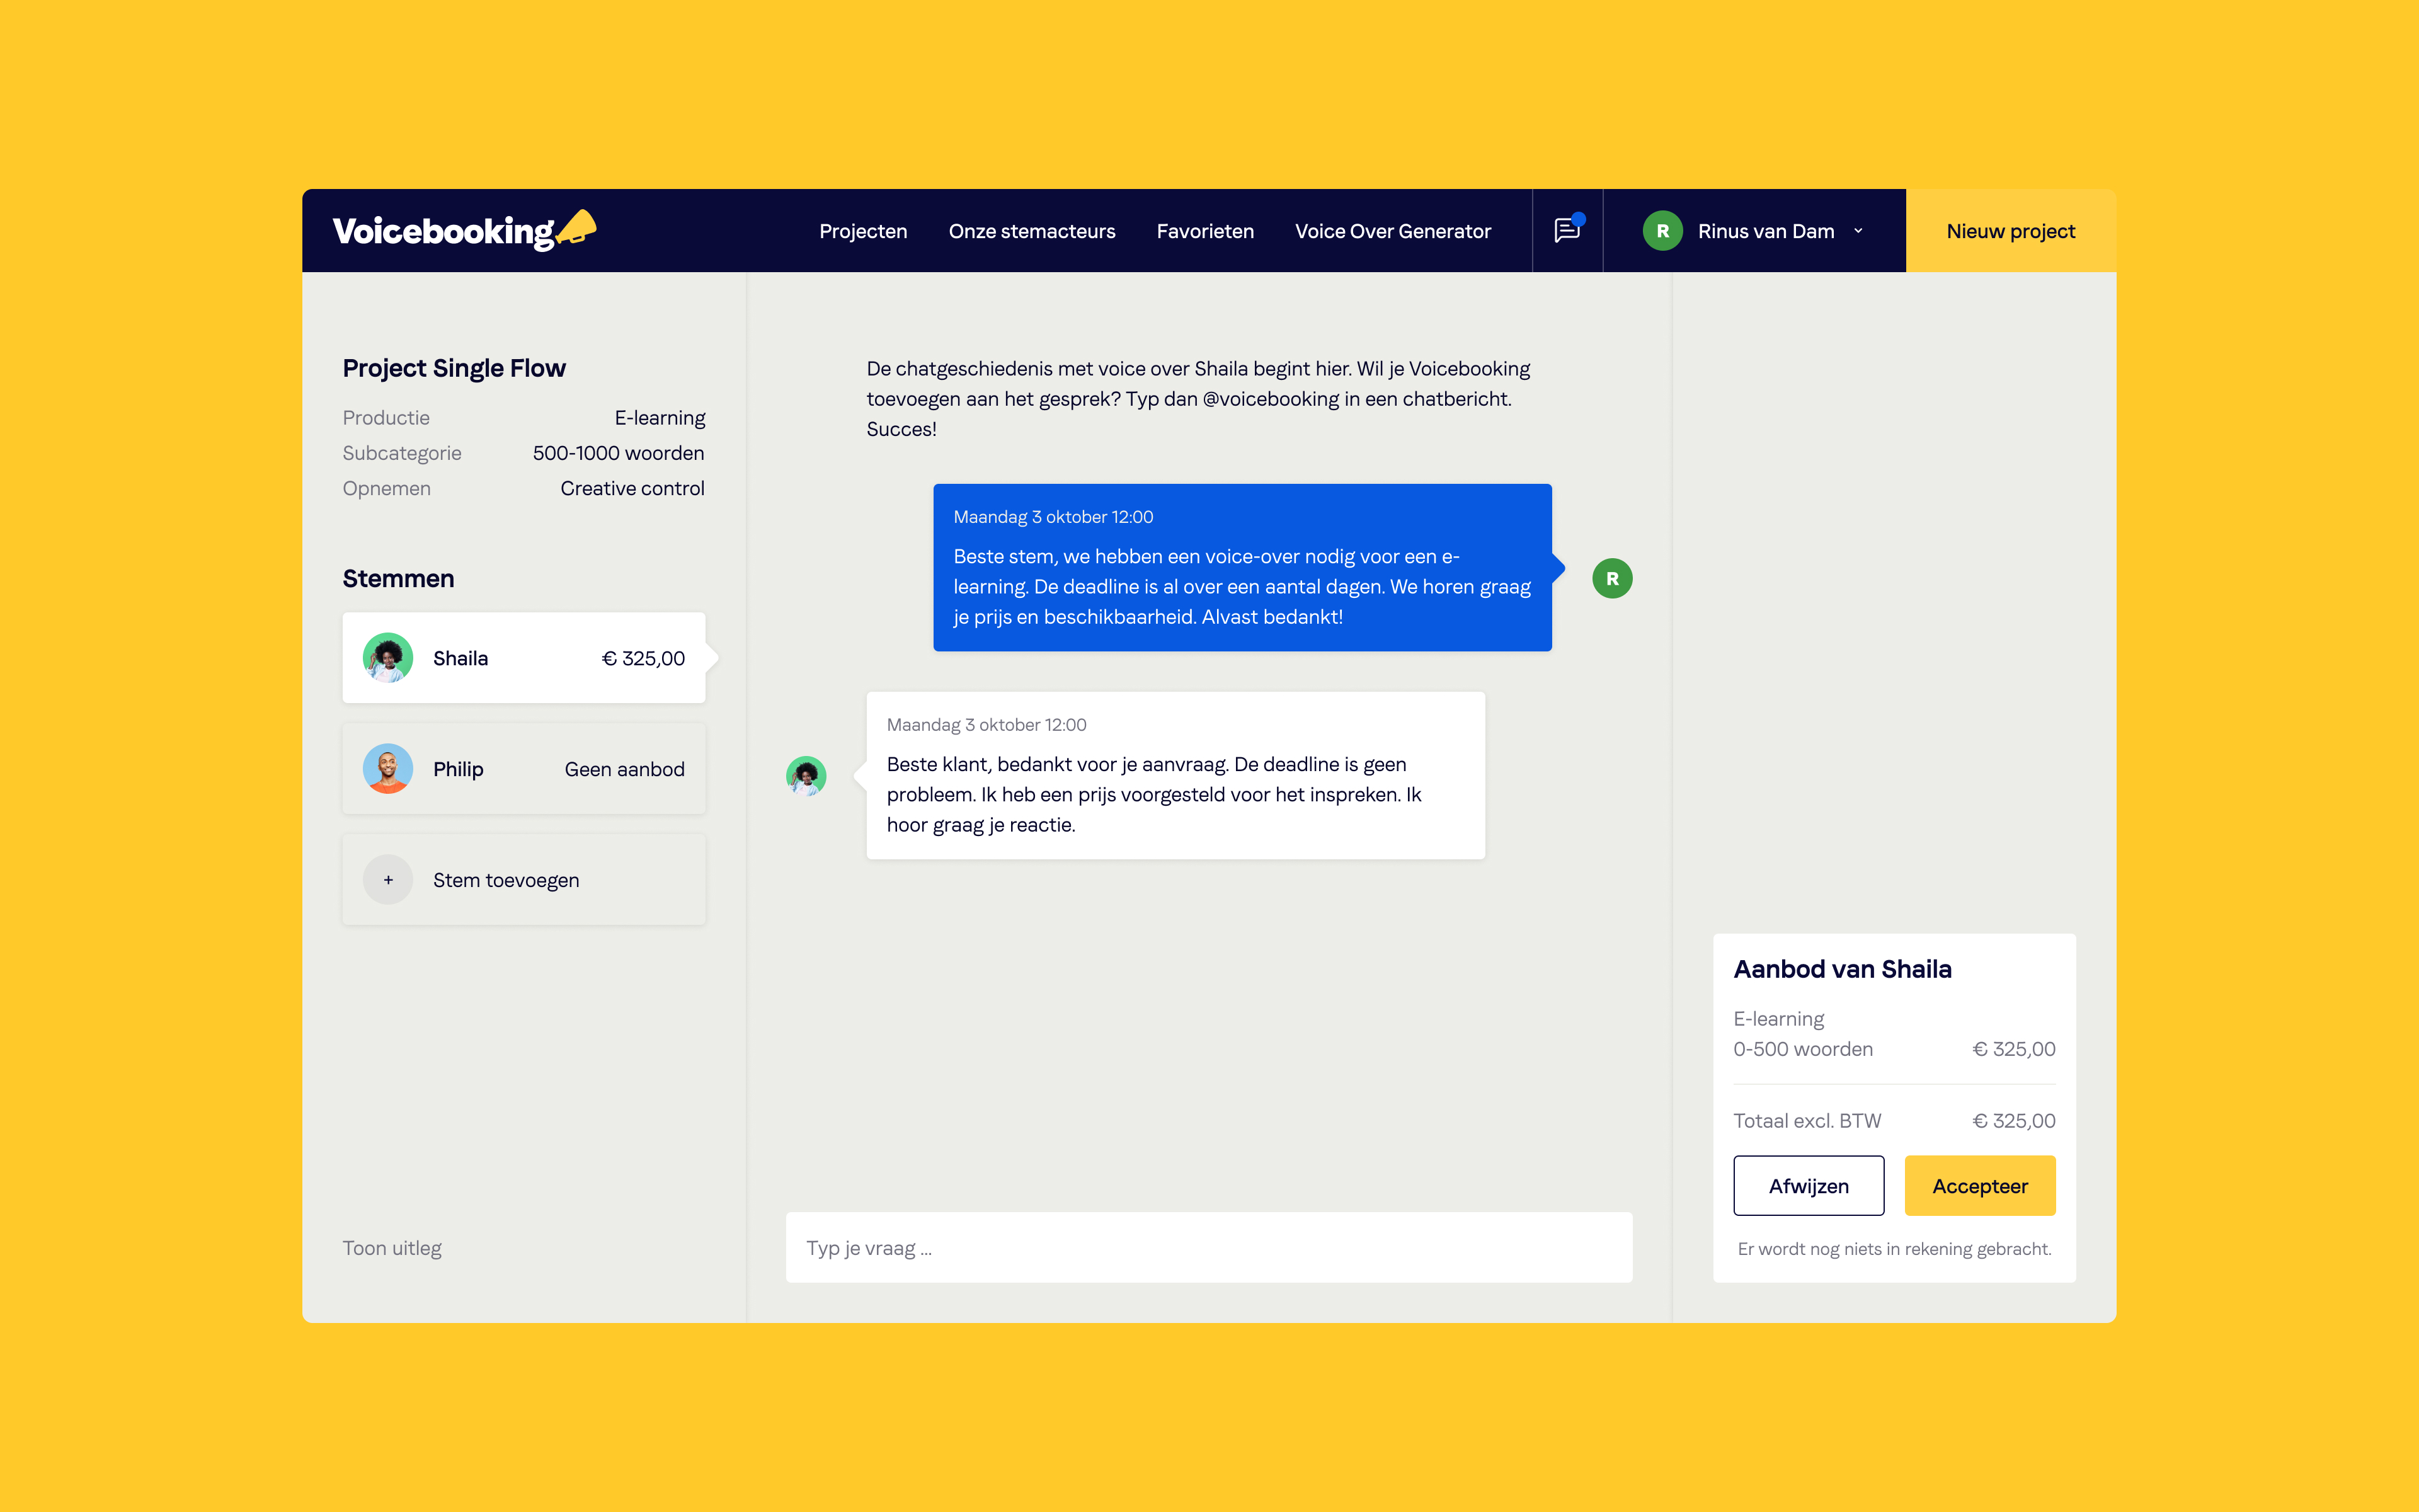This screenshot has height=1512, width=2419.
Task: Click the Subcategorie label
Action: tap(402, 453)
